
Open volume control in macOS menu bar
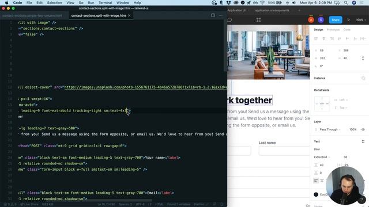[294, 2]
